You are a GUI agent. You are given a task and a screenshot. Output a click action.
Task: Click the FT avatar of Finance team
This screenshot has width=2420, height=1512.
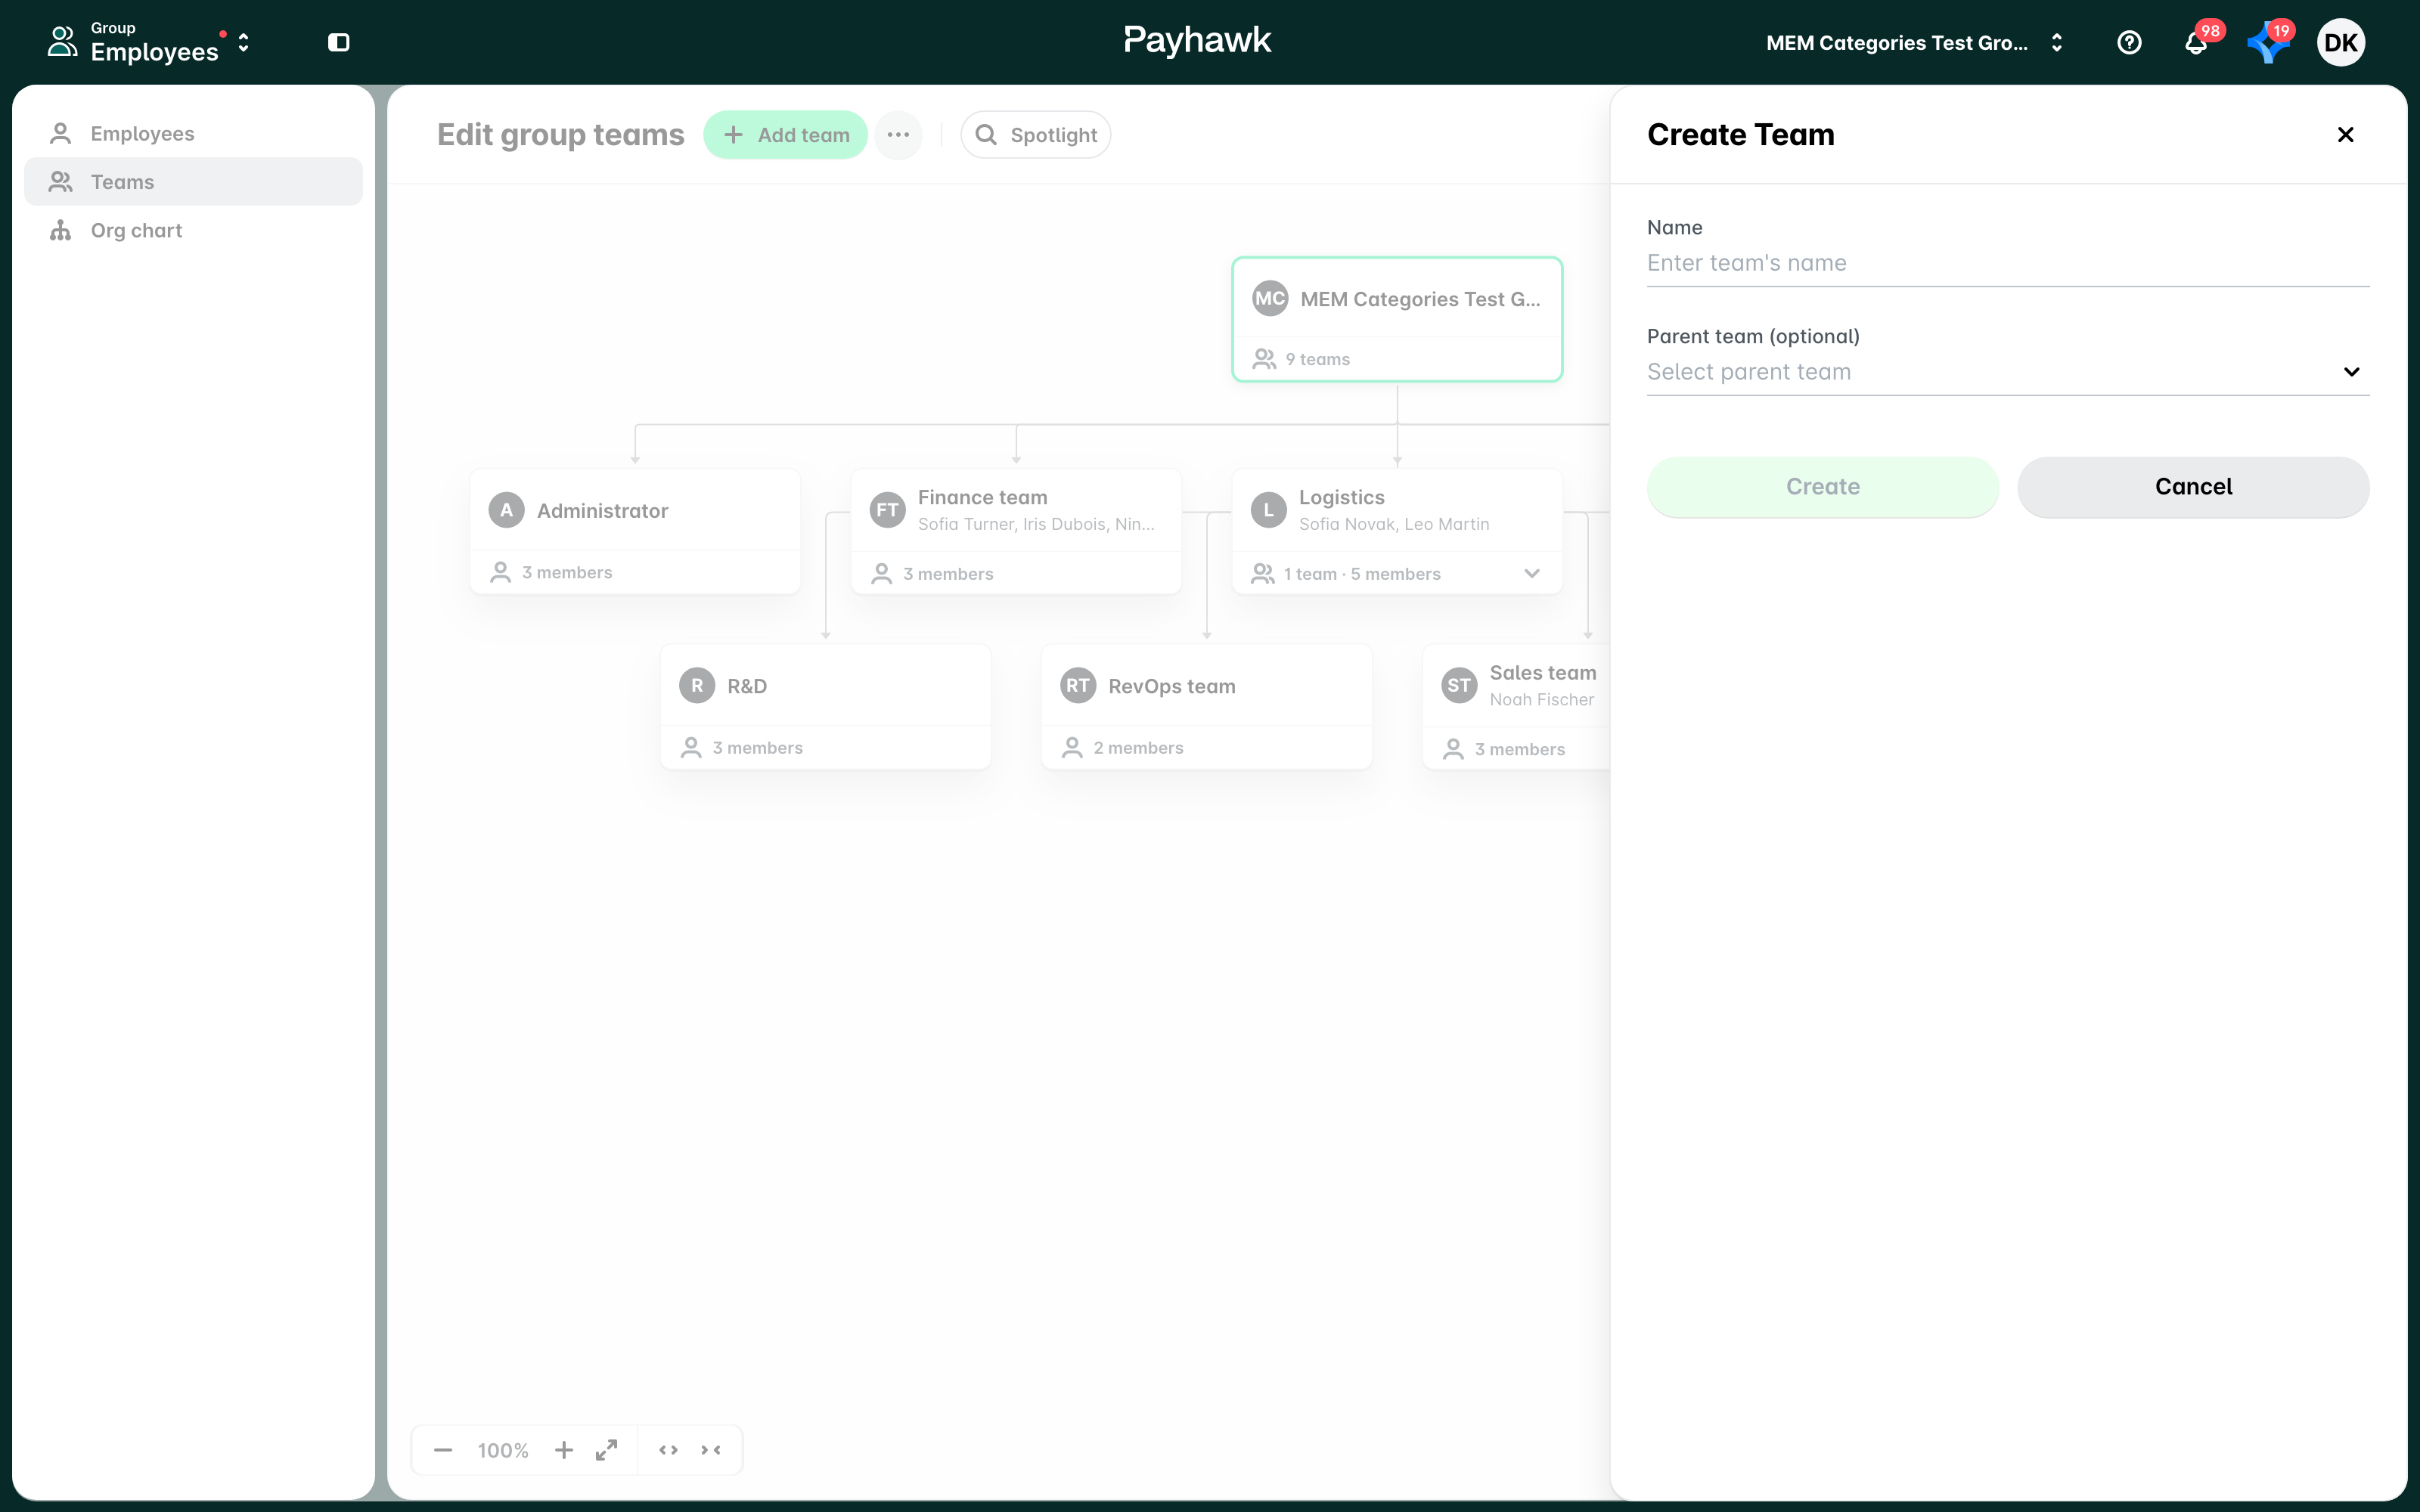click(x=887, y=510)
